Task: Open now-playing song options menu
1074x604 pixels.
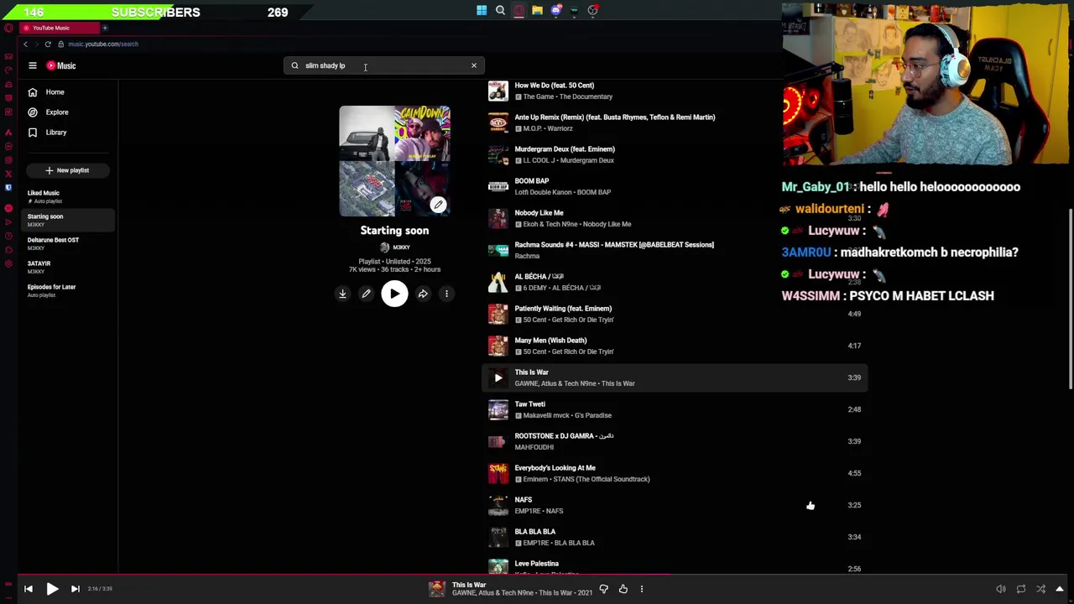Action: (642, 589)
